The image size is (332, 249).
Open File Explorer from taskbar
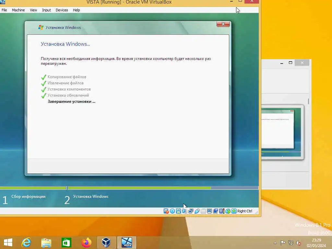[46, 243]
